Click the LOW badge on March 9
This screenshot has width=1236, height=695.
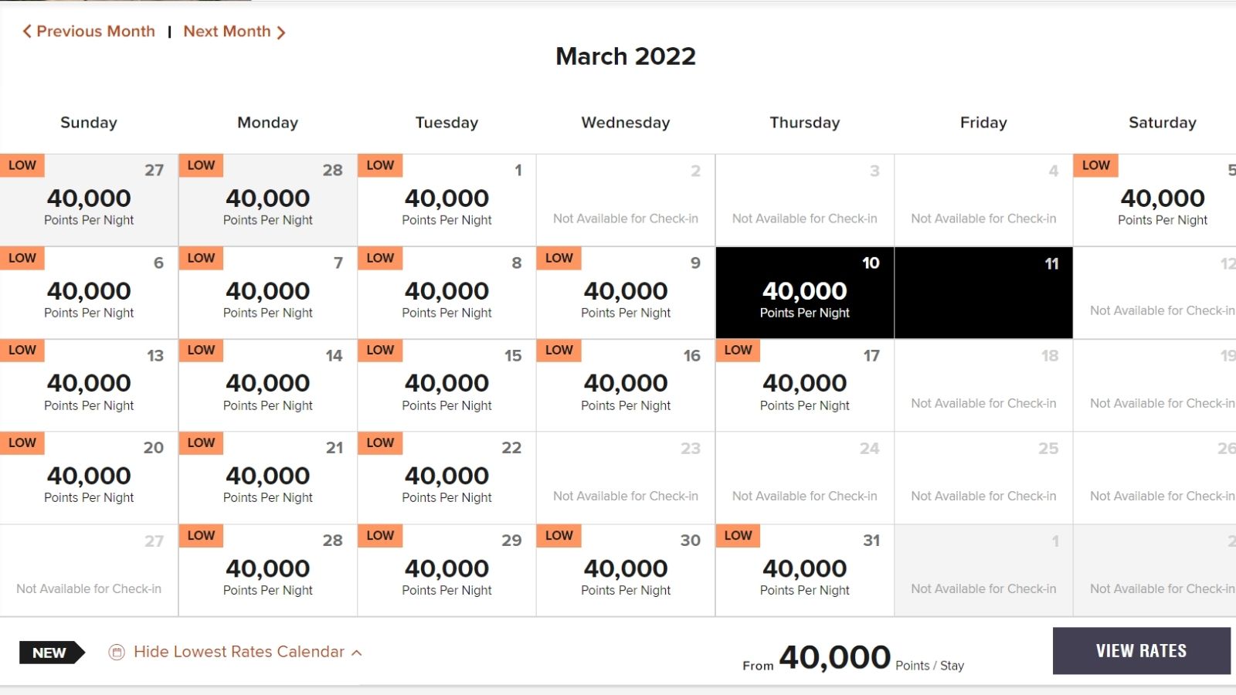[559, 258]
